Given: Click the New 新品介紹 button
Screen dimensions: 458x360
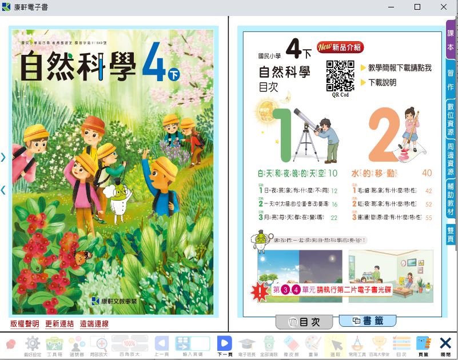Looking at the screenshot, I should tap(340, 47).
